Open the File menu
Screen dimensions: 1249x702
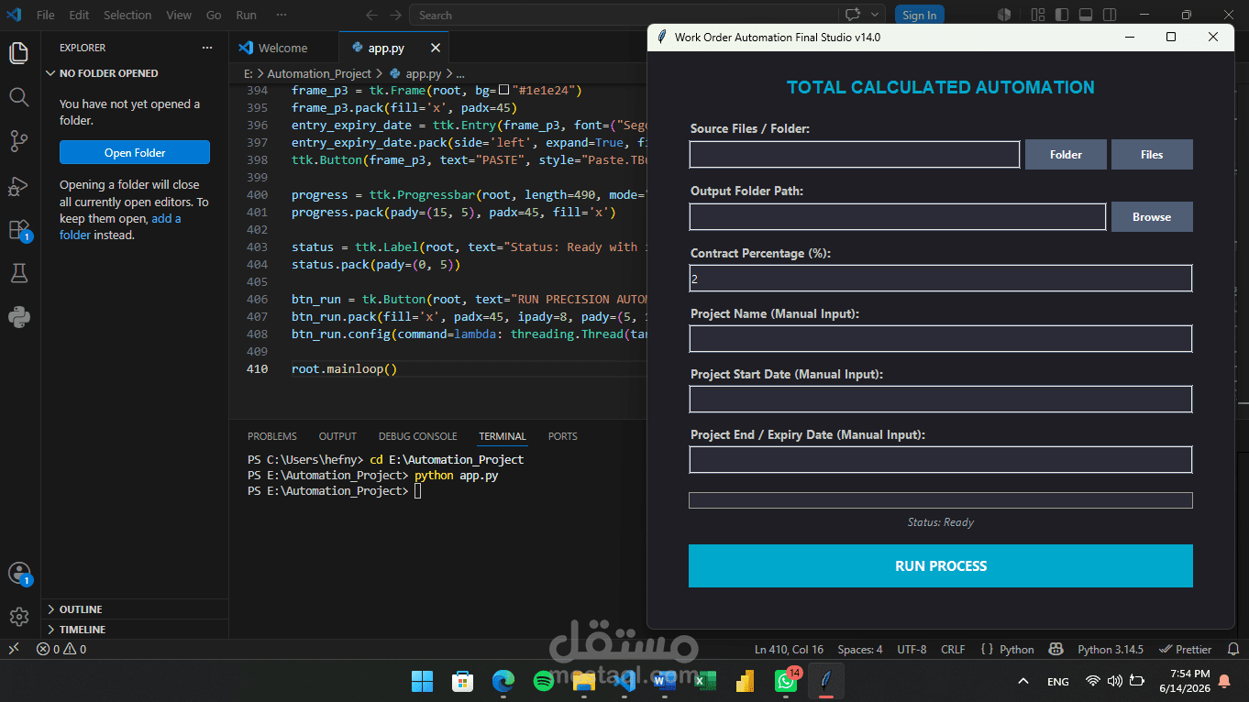click(x=45, y=15)
